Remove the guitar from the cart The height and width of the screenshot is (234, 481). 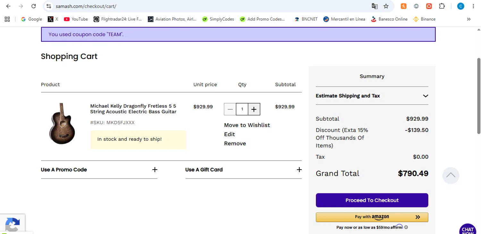[x=235, y=143]
